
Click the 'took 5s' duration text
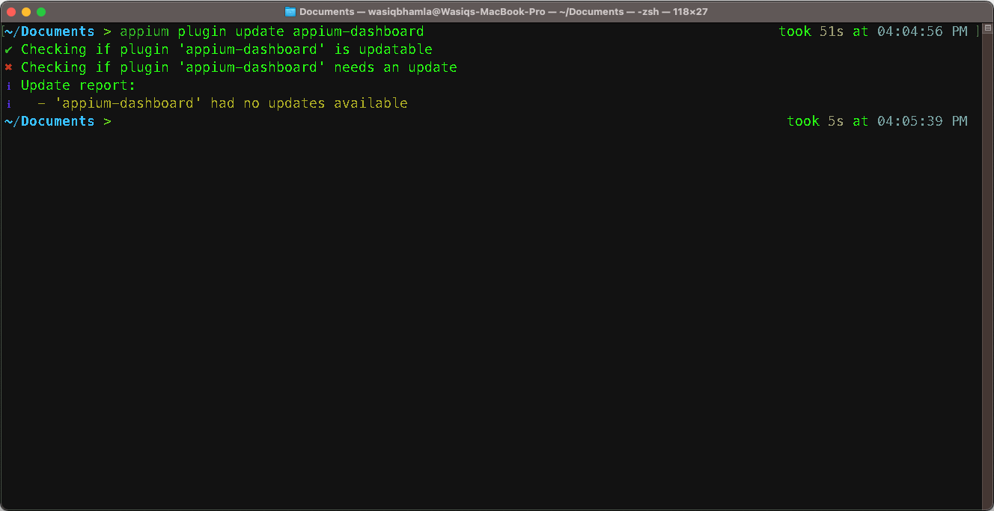[817, 120]
